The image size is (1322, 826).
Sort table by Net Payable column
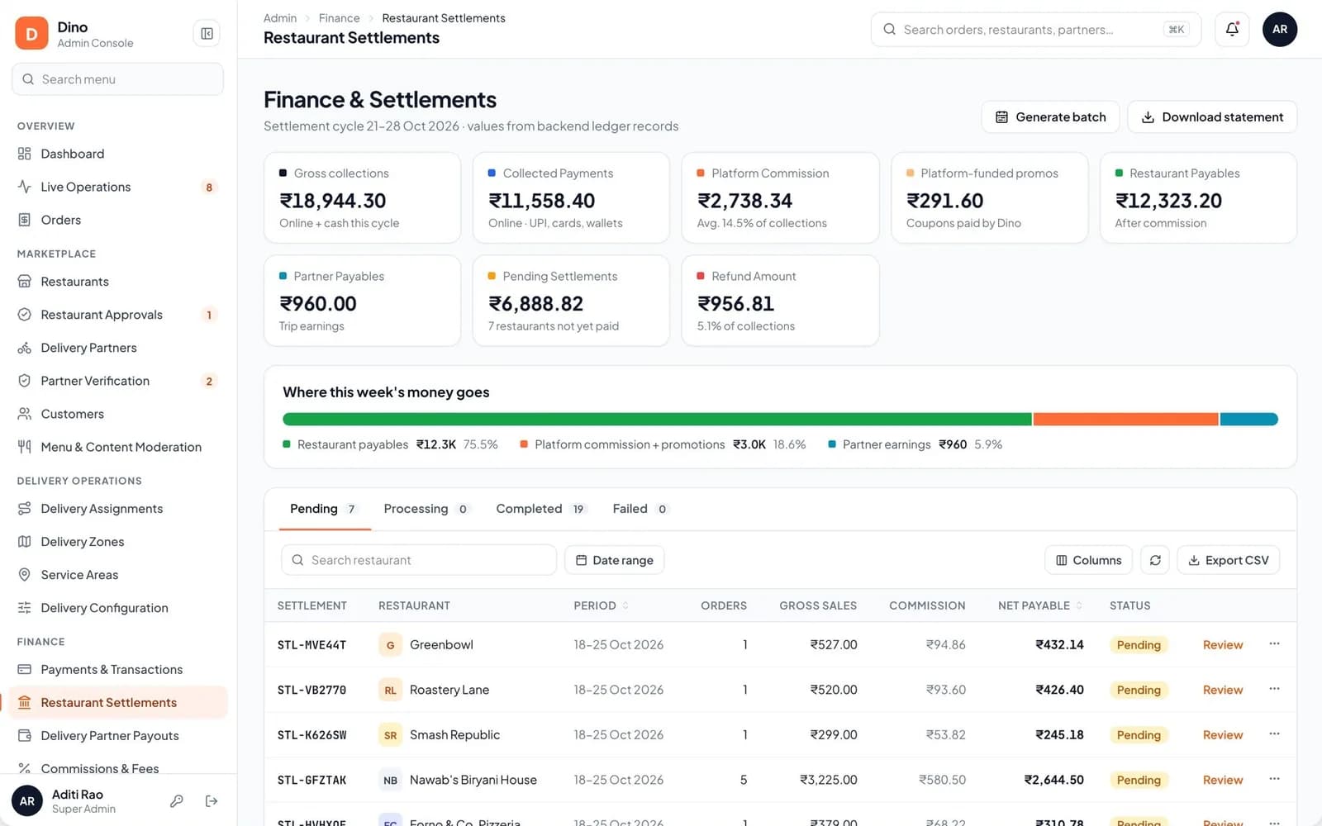tap(1040, 605)
